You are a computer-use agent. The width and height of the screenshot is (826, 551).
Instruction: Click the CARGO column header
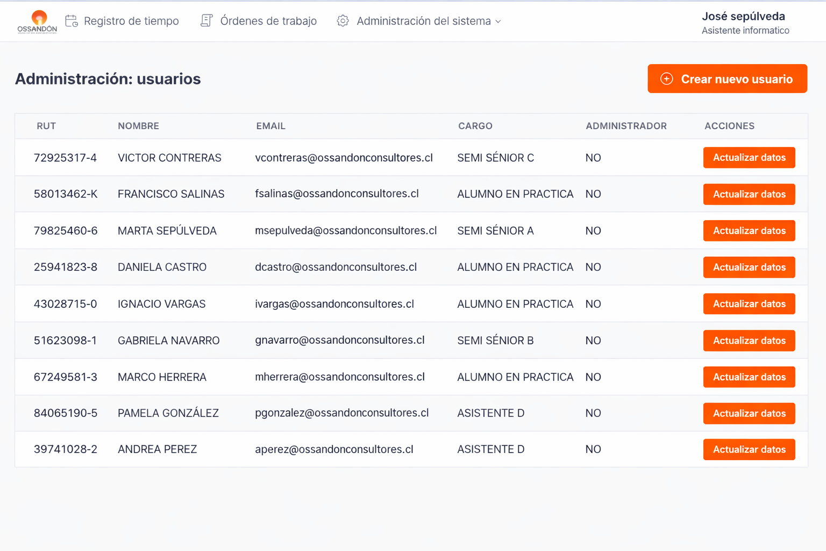click(x=475, y=126)
